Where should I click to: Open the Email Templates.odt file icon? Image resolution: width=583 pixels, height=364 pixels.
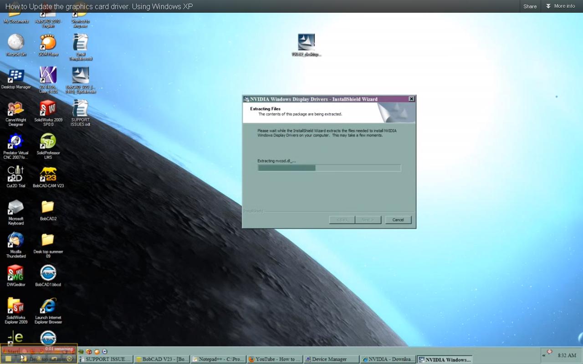(x=81, y=47)
